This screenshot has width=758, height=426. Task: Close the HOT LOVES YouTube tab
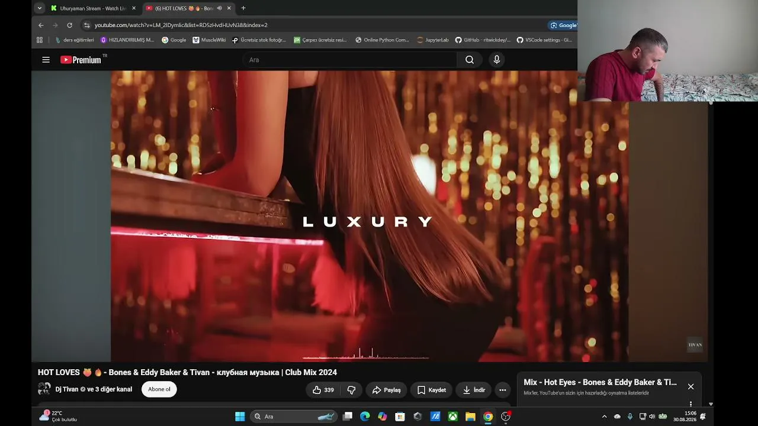coord(229,8)
